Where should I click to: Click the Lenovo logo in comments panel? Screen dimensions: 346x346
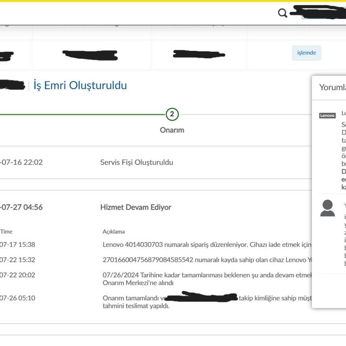pyautogui.click(x=328, y=115)
